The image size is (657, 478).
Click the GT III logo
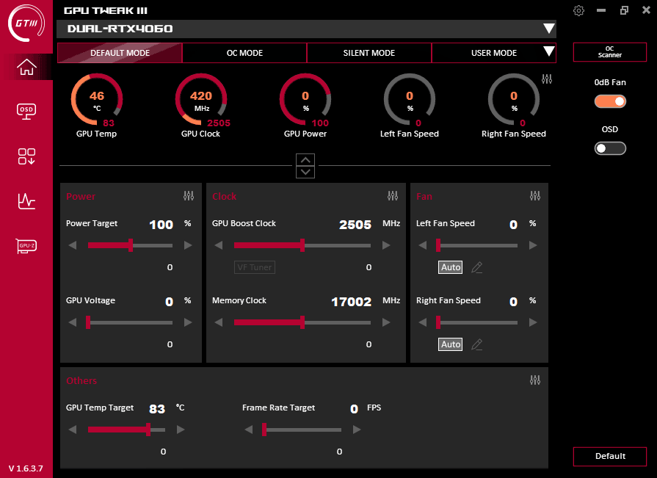(x=26, y=23)
